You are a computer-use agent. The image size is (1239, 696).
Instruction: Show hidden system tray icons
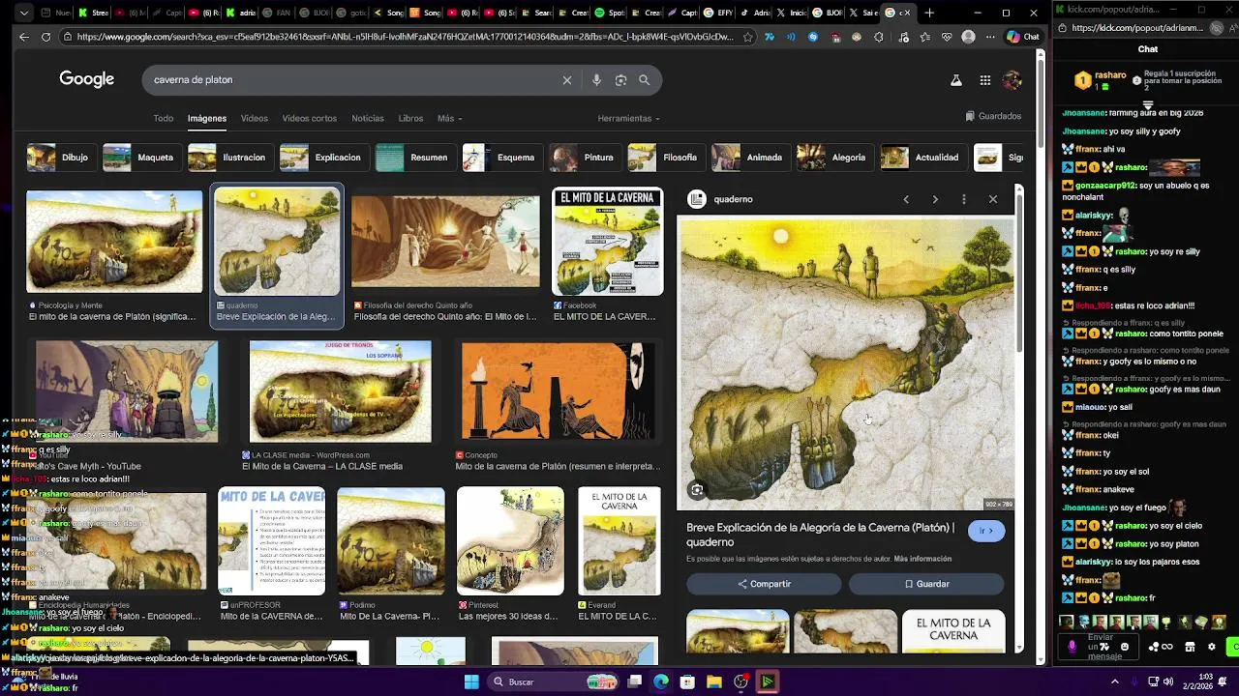tap(1114, 681)
